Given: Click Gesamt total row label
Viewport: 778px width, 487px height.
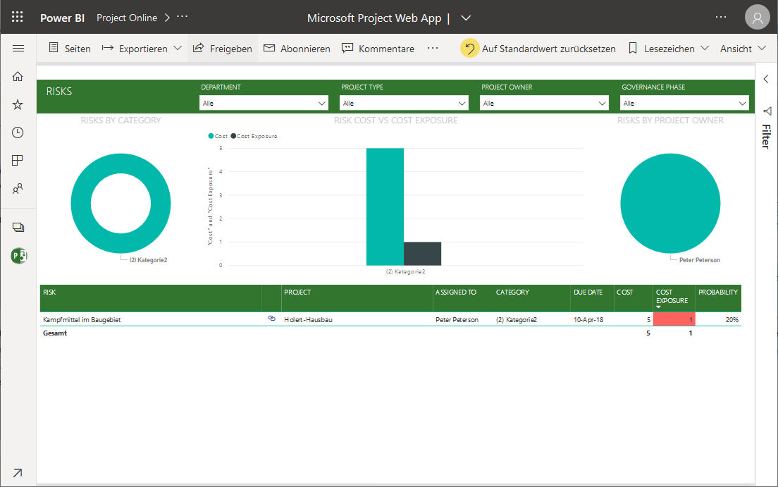Looking at the screenshot, I should [55, 333].
